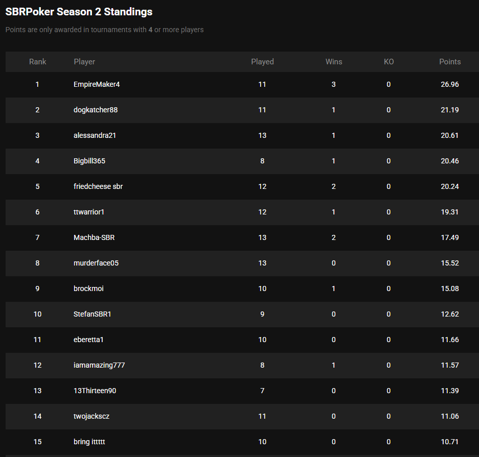Click the Played column header
The width and height of the screenshot is (479, 457).
coord(262,62)
